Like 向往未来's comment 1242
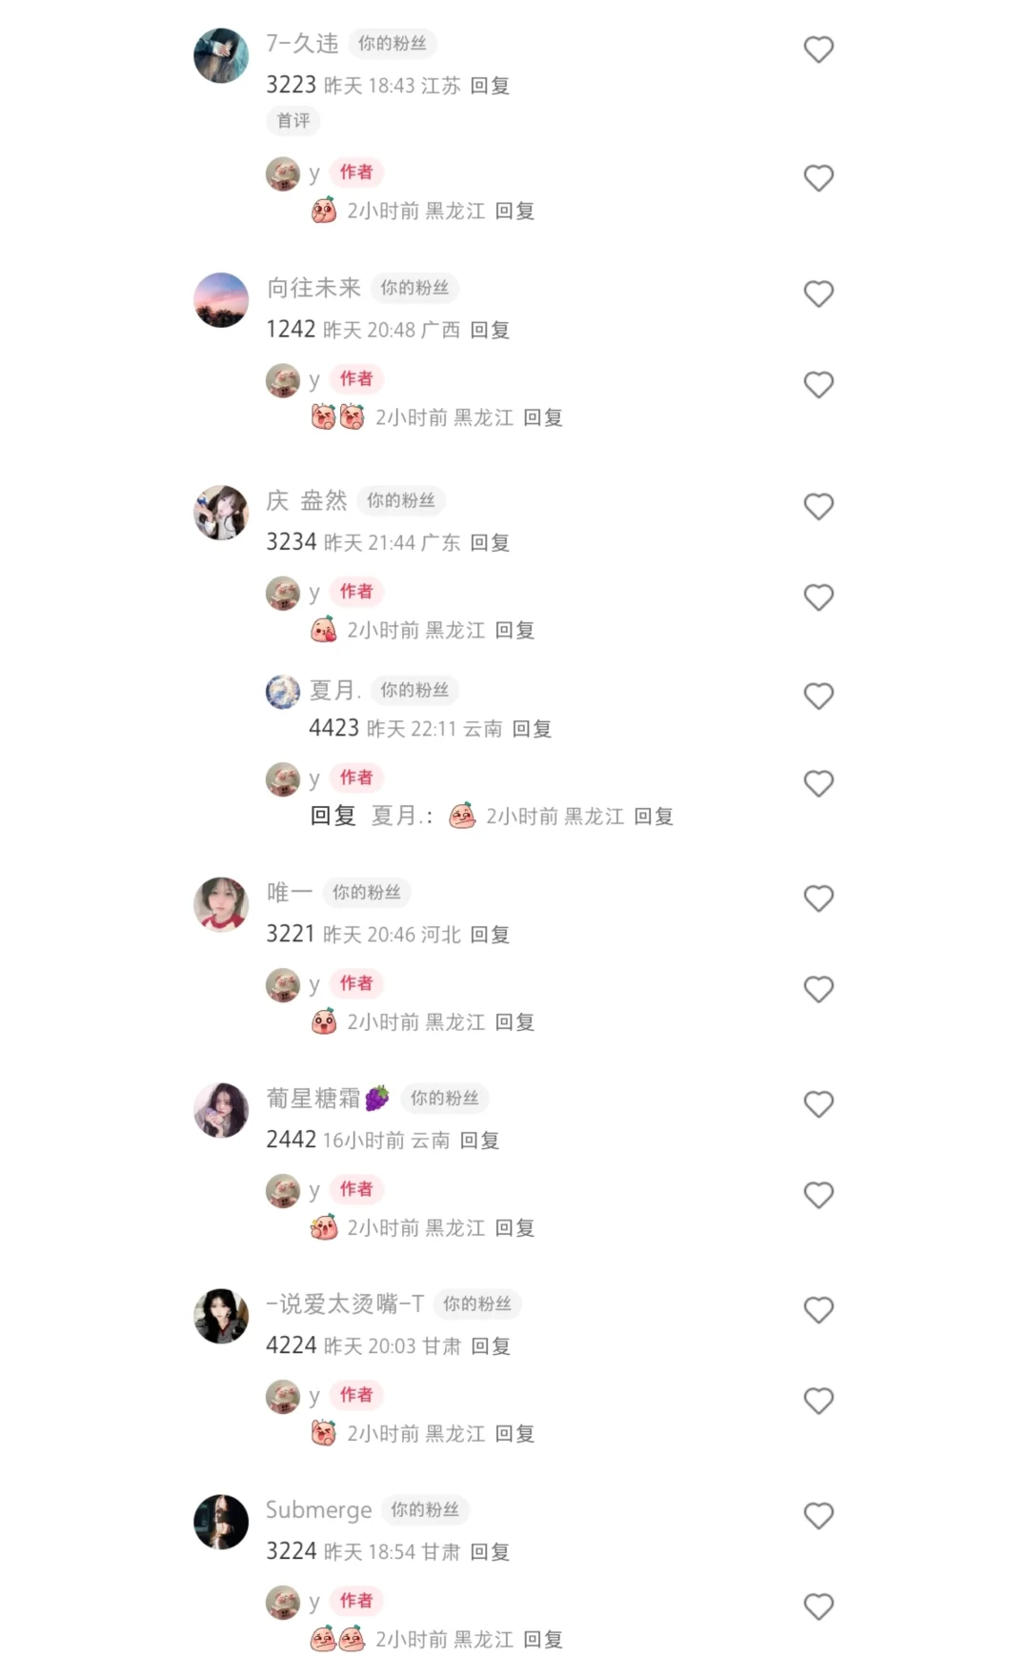 818,293
